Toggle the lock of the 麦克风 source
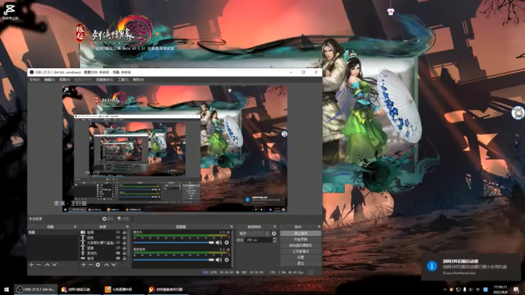The image size is (525, 295). tap(125, 253)
